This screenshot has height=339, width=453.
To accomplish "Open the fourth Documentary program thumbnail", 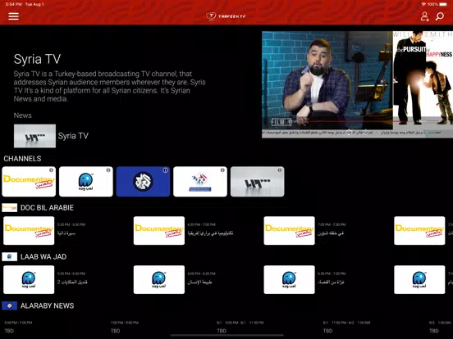I will (419, 231).
